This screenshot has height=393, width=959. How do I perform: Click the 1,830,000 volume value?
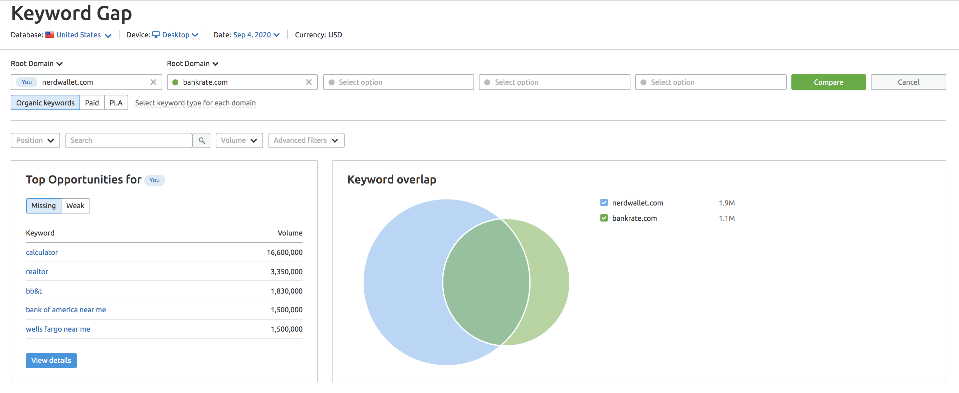(x=286, y=291)
